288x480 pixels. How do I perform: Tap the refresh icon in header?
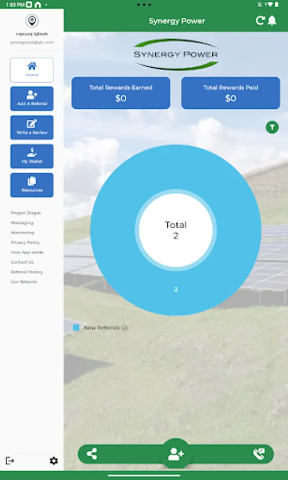click(260, 21)
